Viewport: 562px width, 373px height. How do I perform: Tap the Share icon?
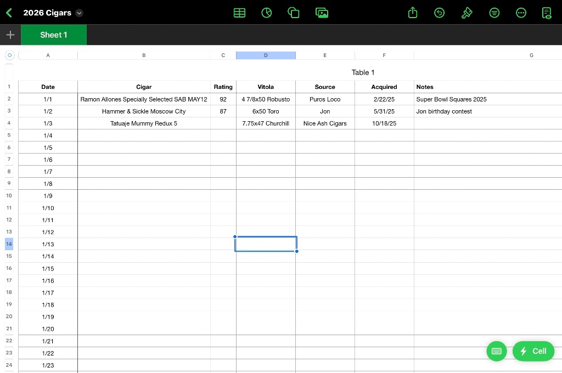[x=413, y=13]
